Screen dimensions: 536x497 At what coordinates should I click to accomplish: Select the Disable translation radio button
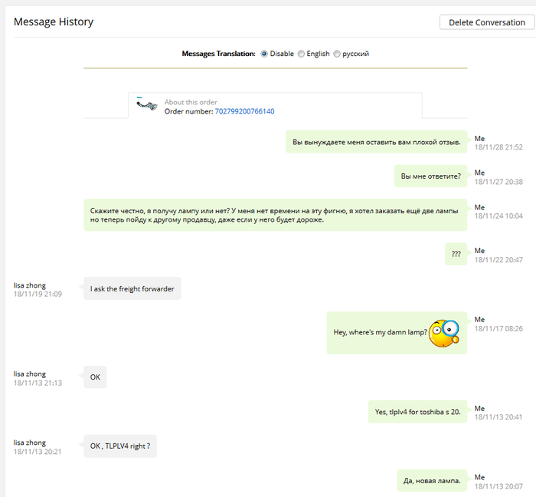(265, 54)
